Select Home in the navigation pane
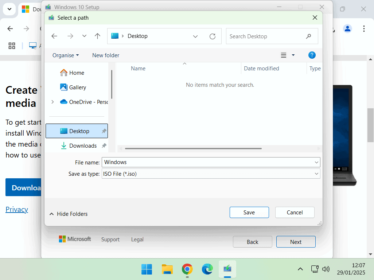This screenshot has width=374, height=280. tap(77, 73)
